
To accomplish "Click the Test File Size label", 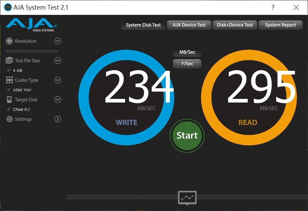I will tap(28, 61).
